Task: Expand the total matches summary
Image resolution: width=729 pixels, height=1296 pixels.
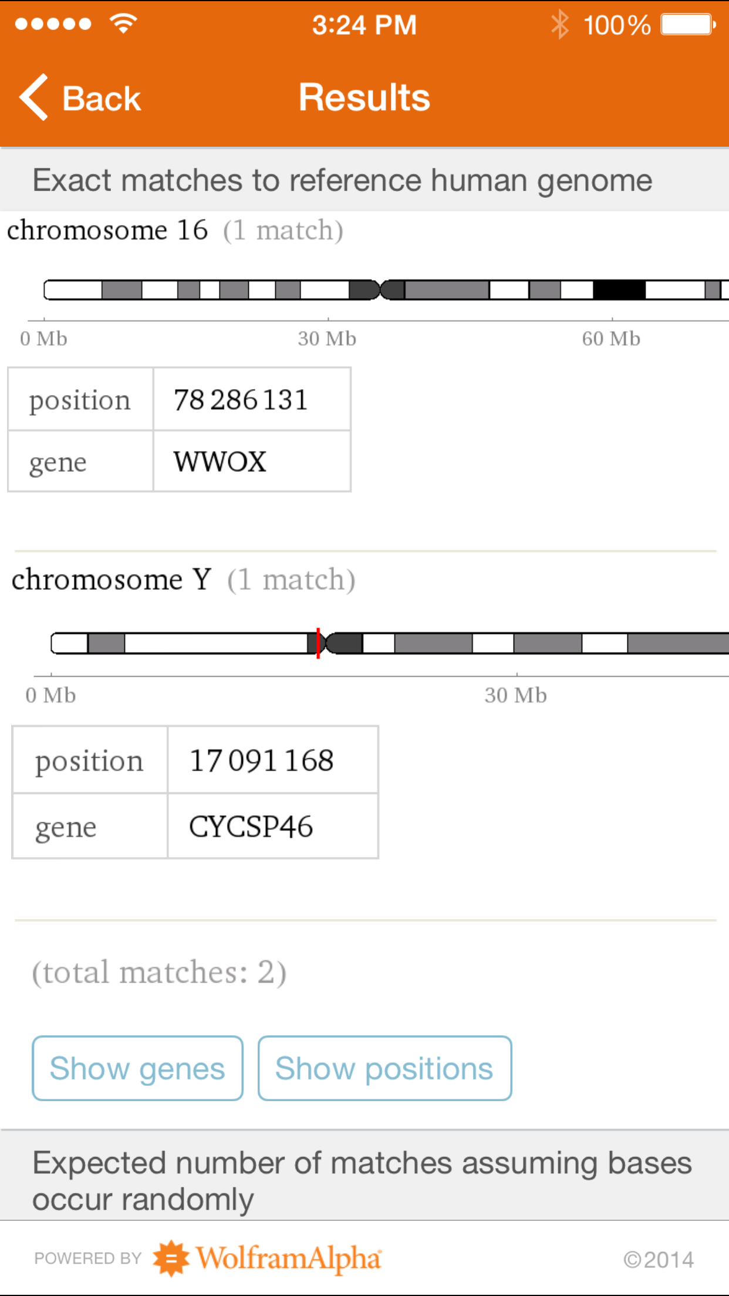Action: click(x=160, y=971)
